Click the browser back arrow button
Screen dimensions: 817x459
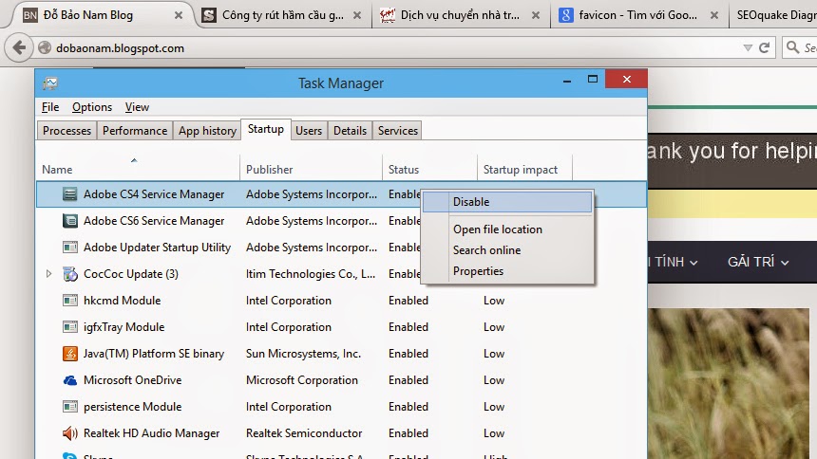click(19, 47)
